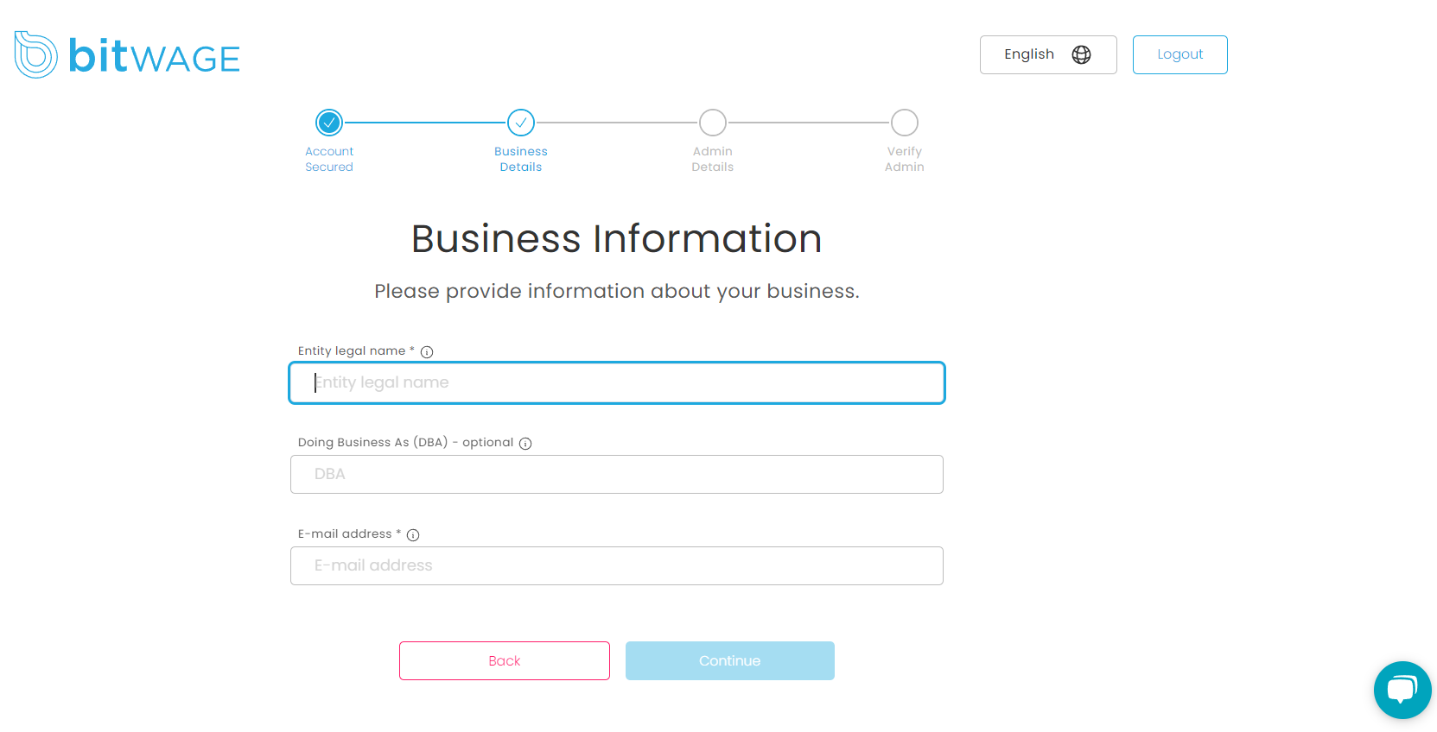Image resolution: width=1437 pixels, height=732 pixels.
Task: Click the Continue button
Action: tap(730, 661)
